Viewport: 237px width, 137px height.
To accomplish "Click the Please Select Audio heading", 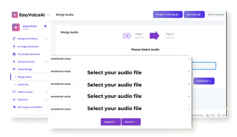I will click(x=145, y=50).
